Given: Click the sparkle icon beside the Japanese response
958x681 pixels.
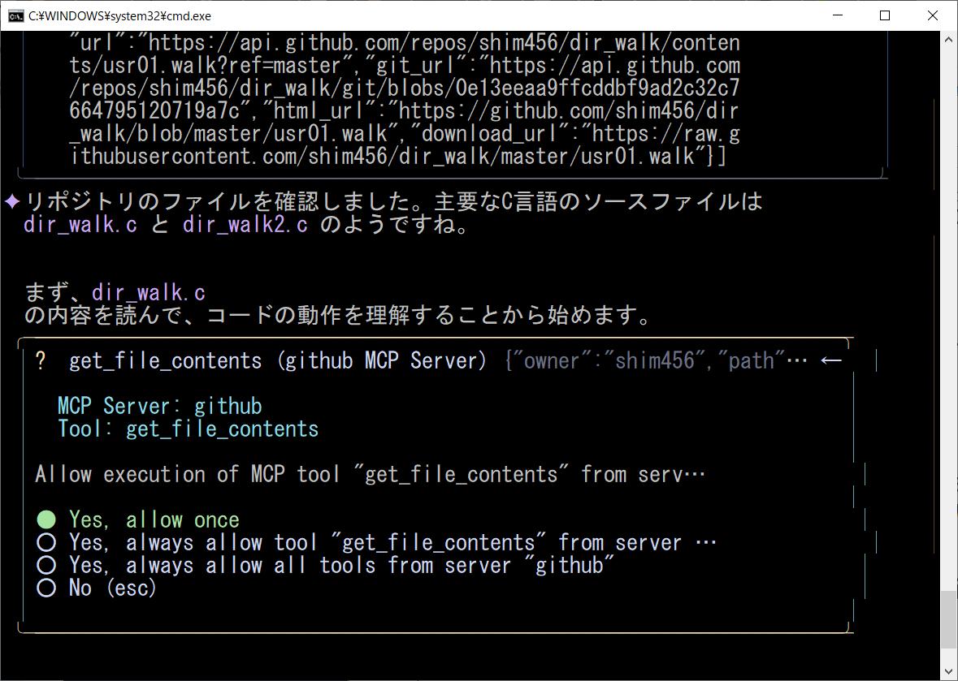Looking at the screenshot, I should point(12,201).
